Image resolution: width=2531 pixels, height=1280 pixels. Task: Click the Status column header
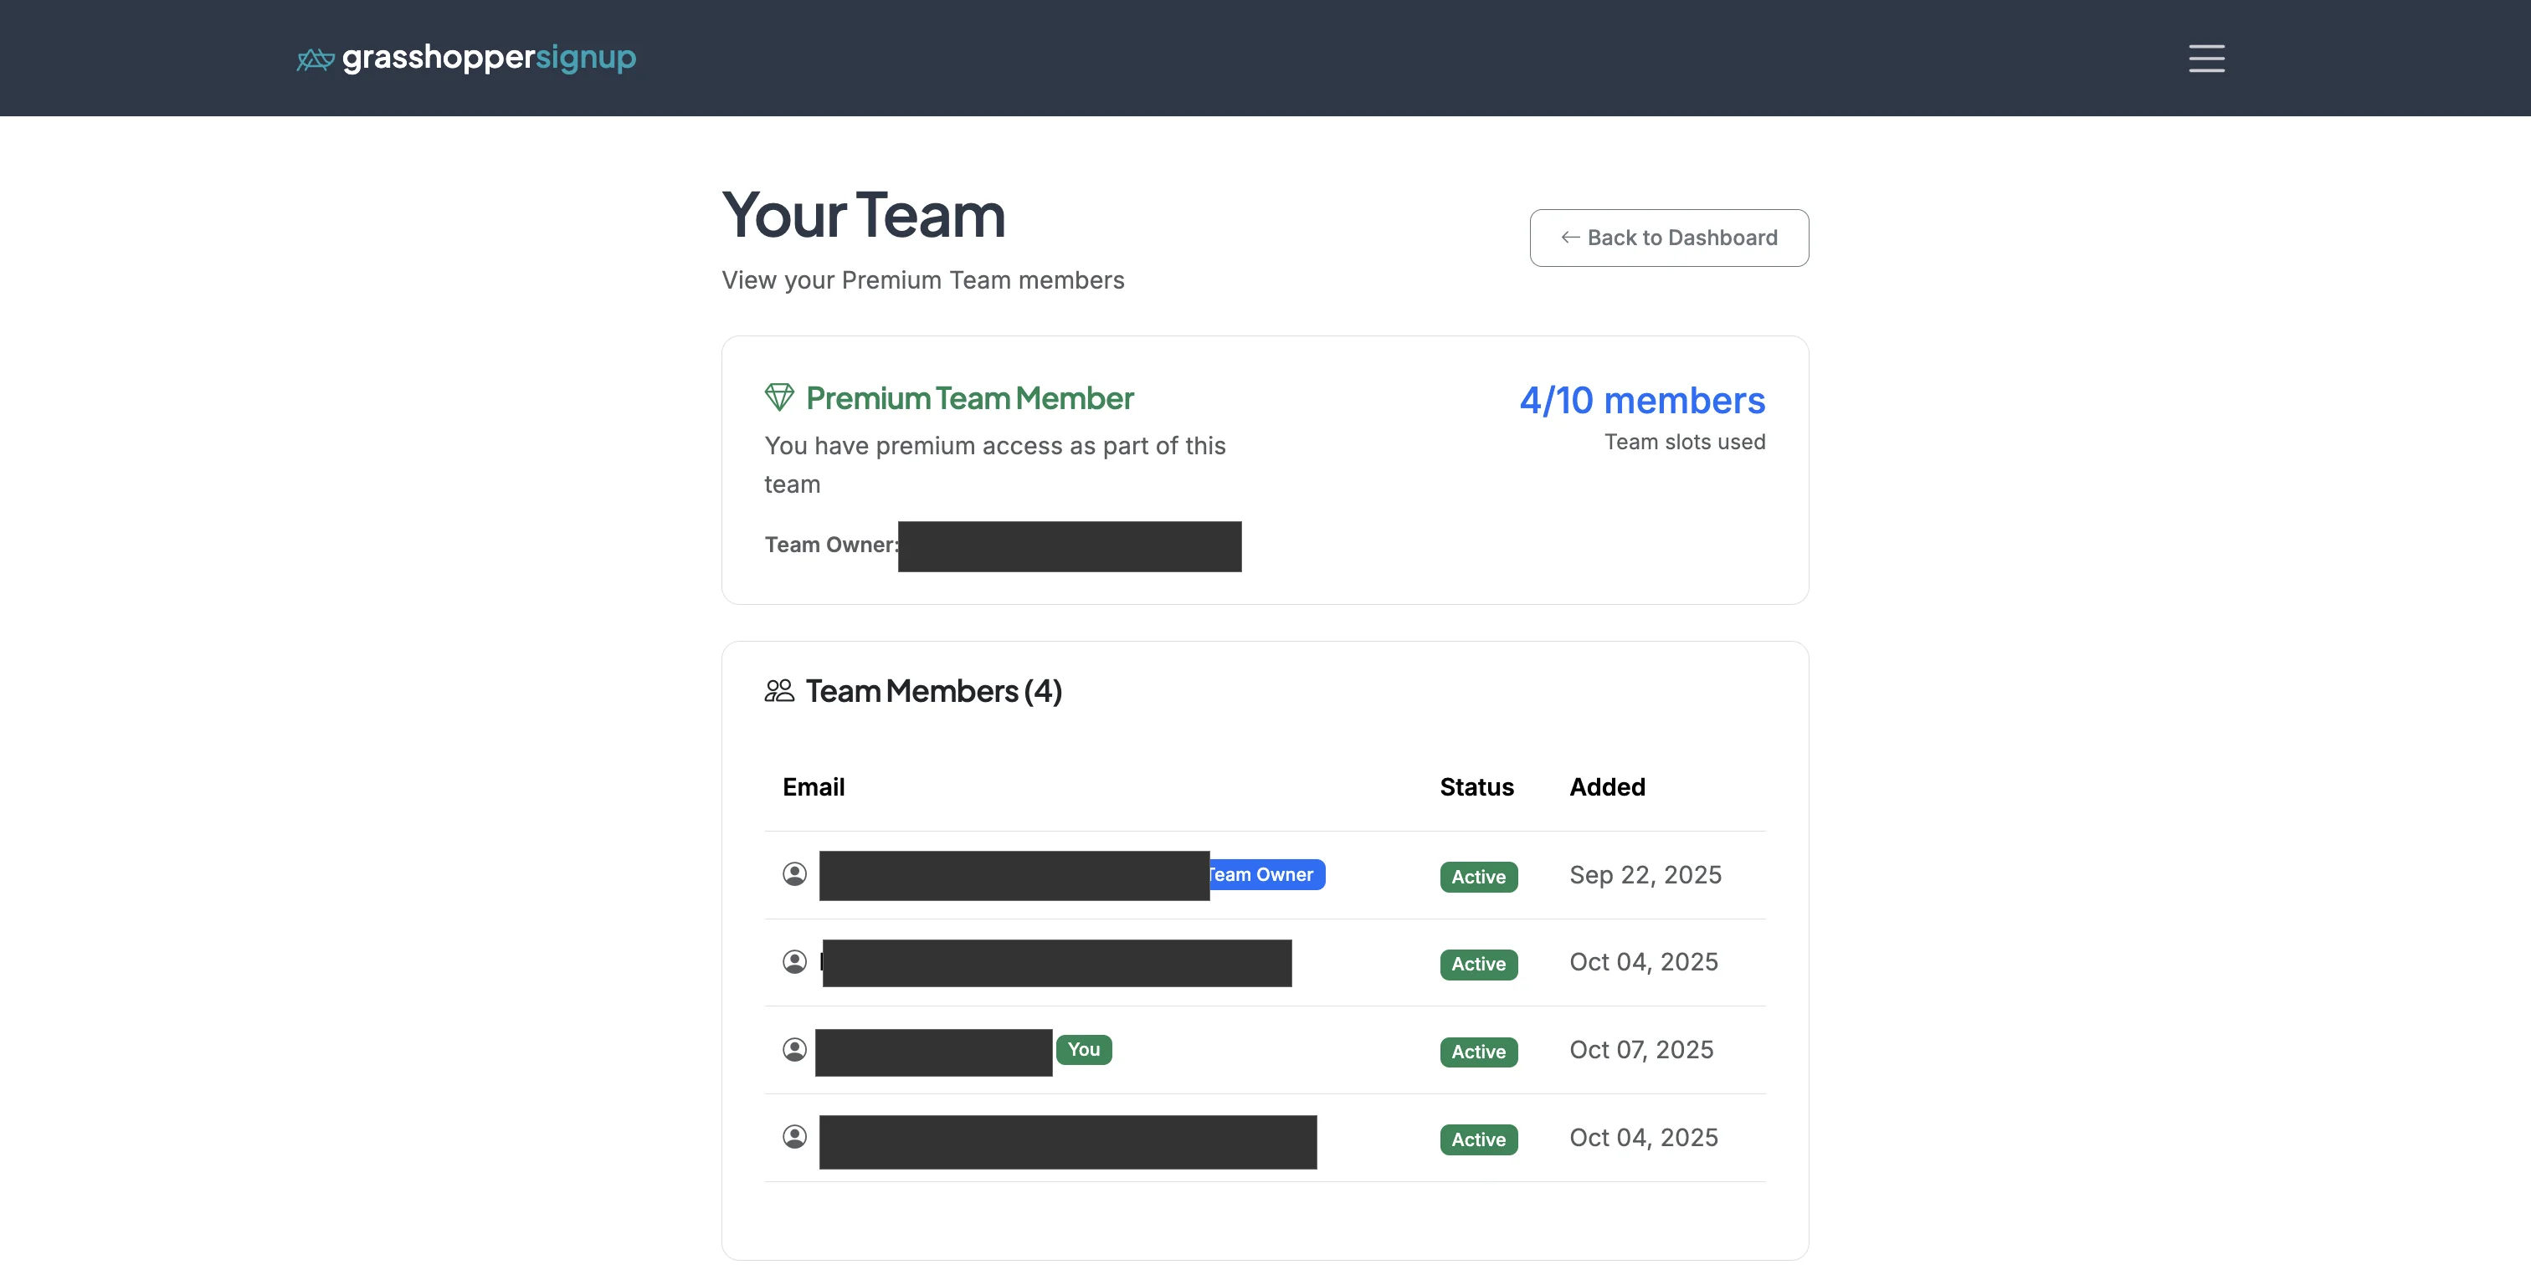(x=1476, y=786)
